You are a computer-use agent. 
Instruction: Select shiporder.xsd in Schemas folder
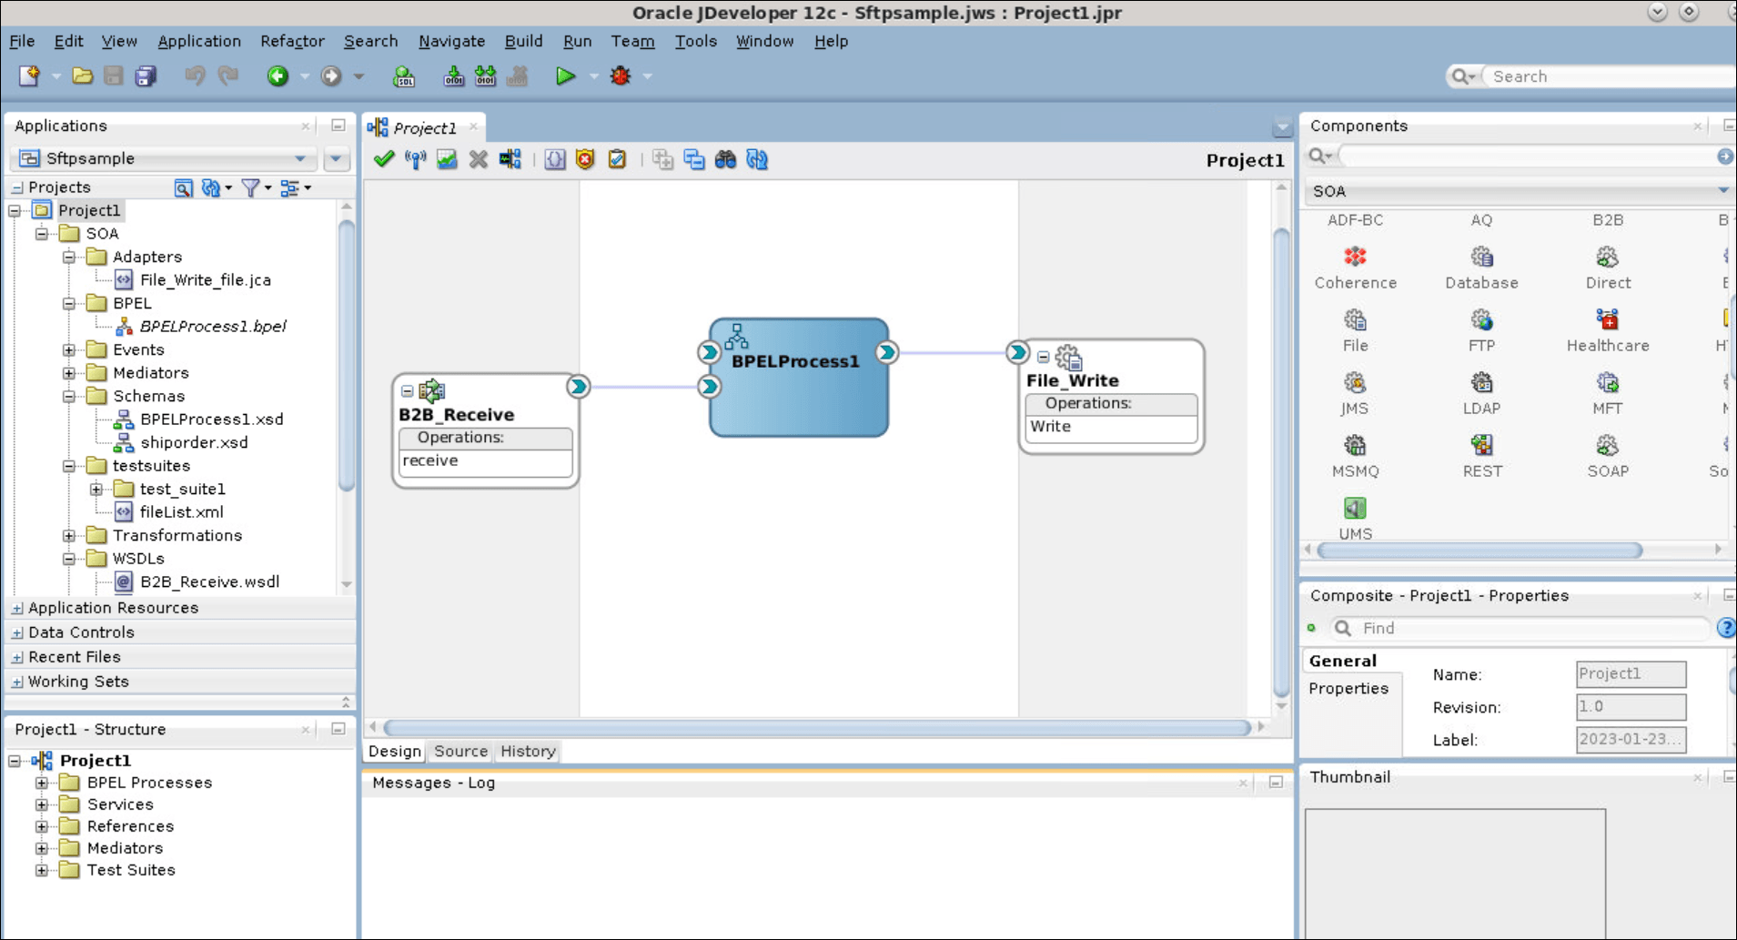tap(194, 442)
